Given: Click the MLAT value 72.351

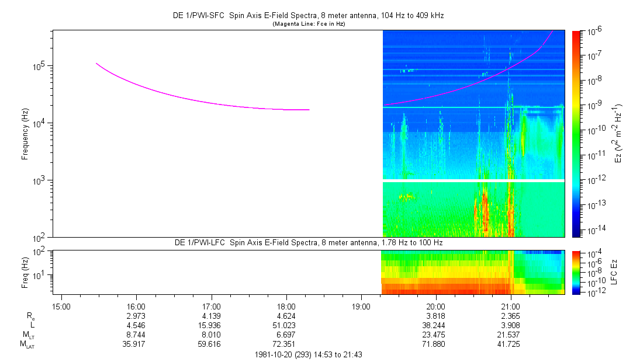Looking at the screenshot, I should click(286, 344).
